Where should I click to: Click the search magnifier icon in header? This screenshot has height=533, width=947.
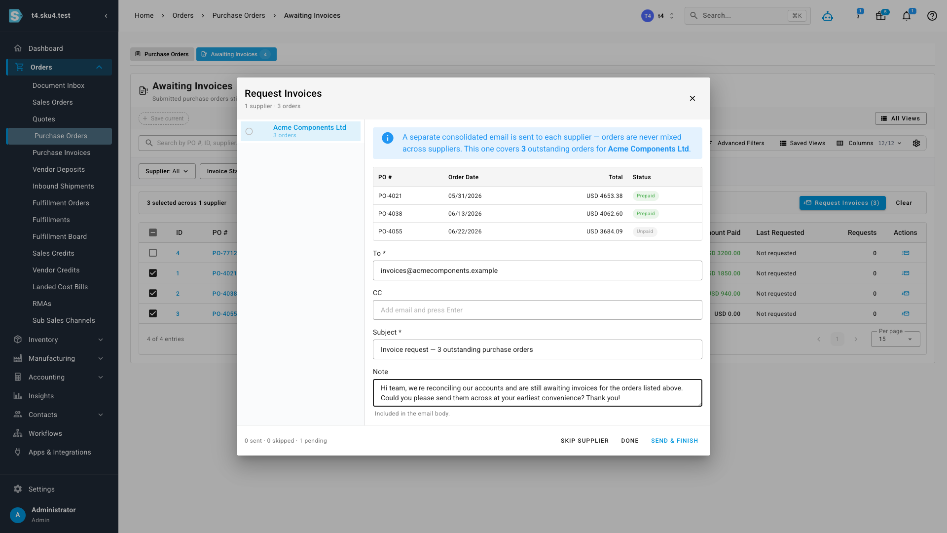click(694, 16)
